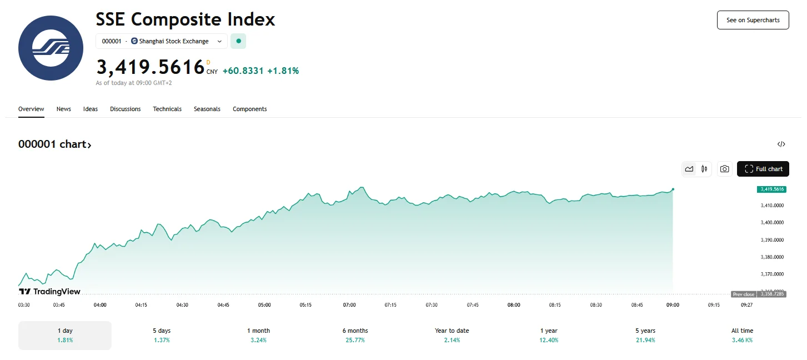Open the symbol switcher dropdown
Image resolution: width=807 pixels, height=360 pixels.
161,41
